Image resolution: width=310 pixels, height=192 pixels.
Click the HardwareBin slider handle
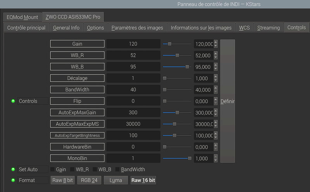(x=164, y=147)
